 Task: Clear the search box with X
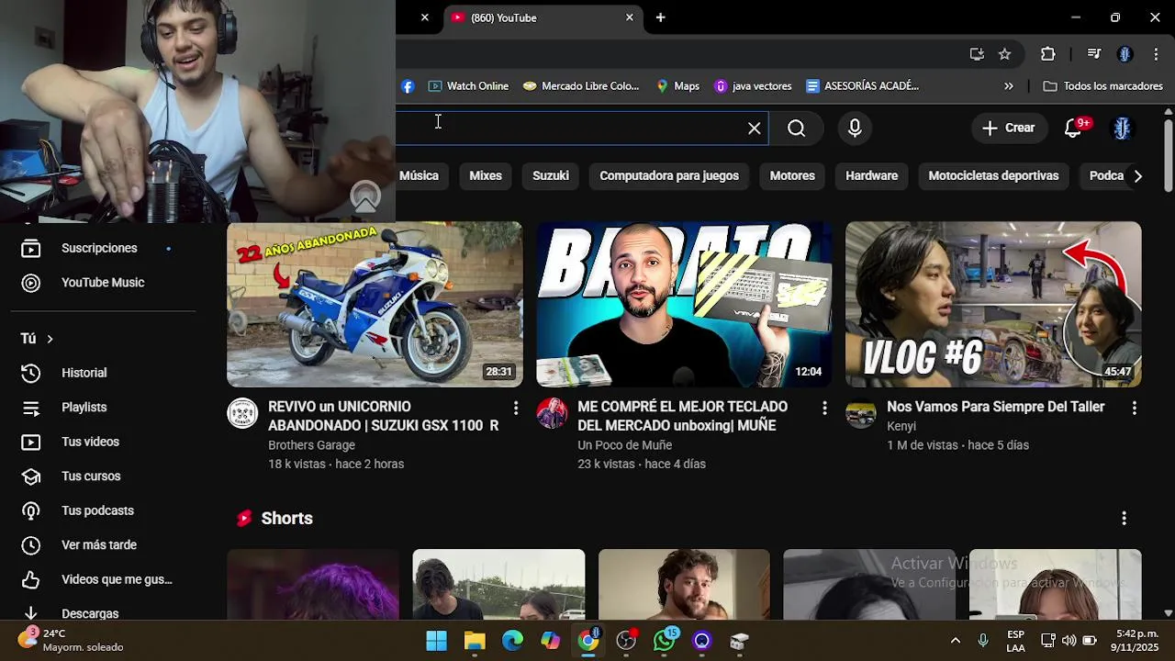pos(754,129)
